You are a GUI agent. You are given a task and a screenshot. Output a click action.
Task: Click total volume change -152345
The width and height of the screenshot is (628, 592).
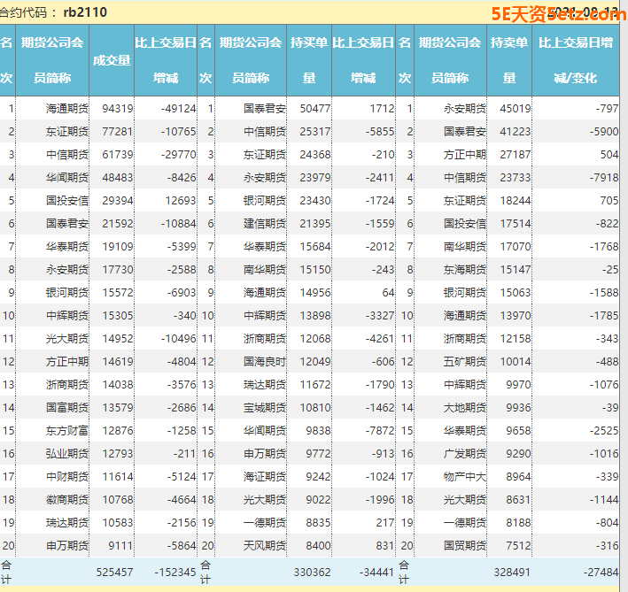175,573
